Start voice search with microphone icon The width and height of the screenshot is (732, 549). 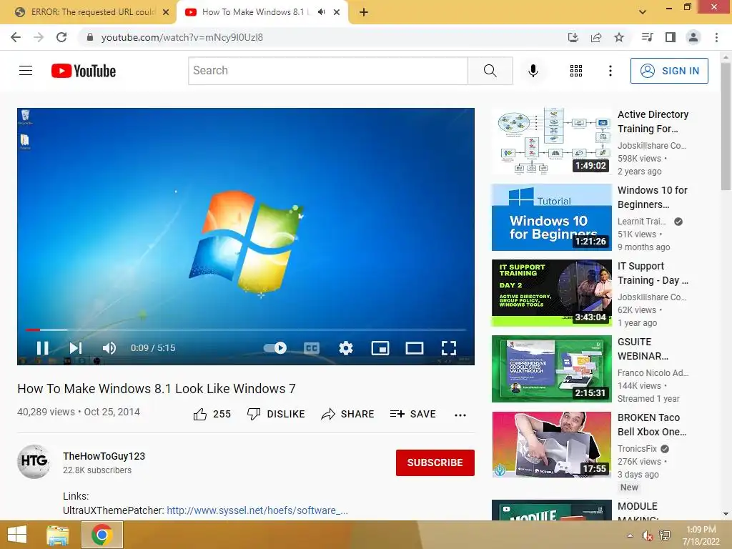pos(533,71)
